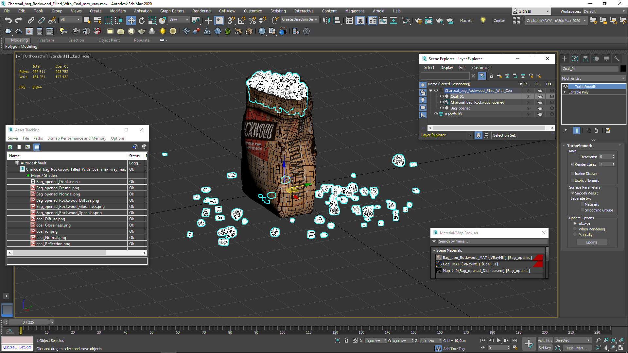Click the Sign In button
The image size is (628, 353).
coord(531,11)
